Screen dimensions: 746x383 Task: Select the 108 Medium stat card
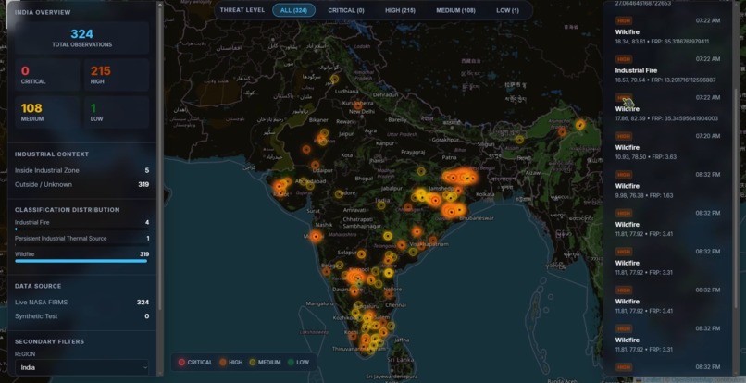47,112
